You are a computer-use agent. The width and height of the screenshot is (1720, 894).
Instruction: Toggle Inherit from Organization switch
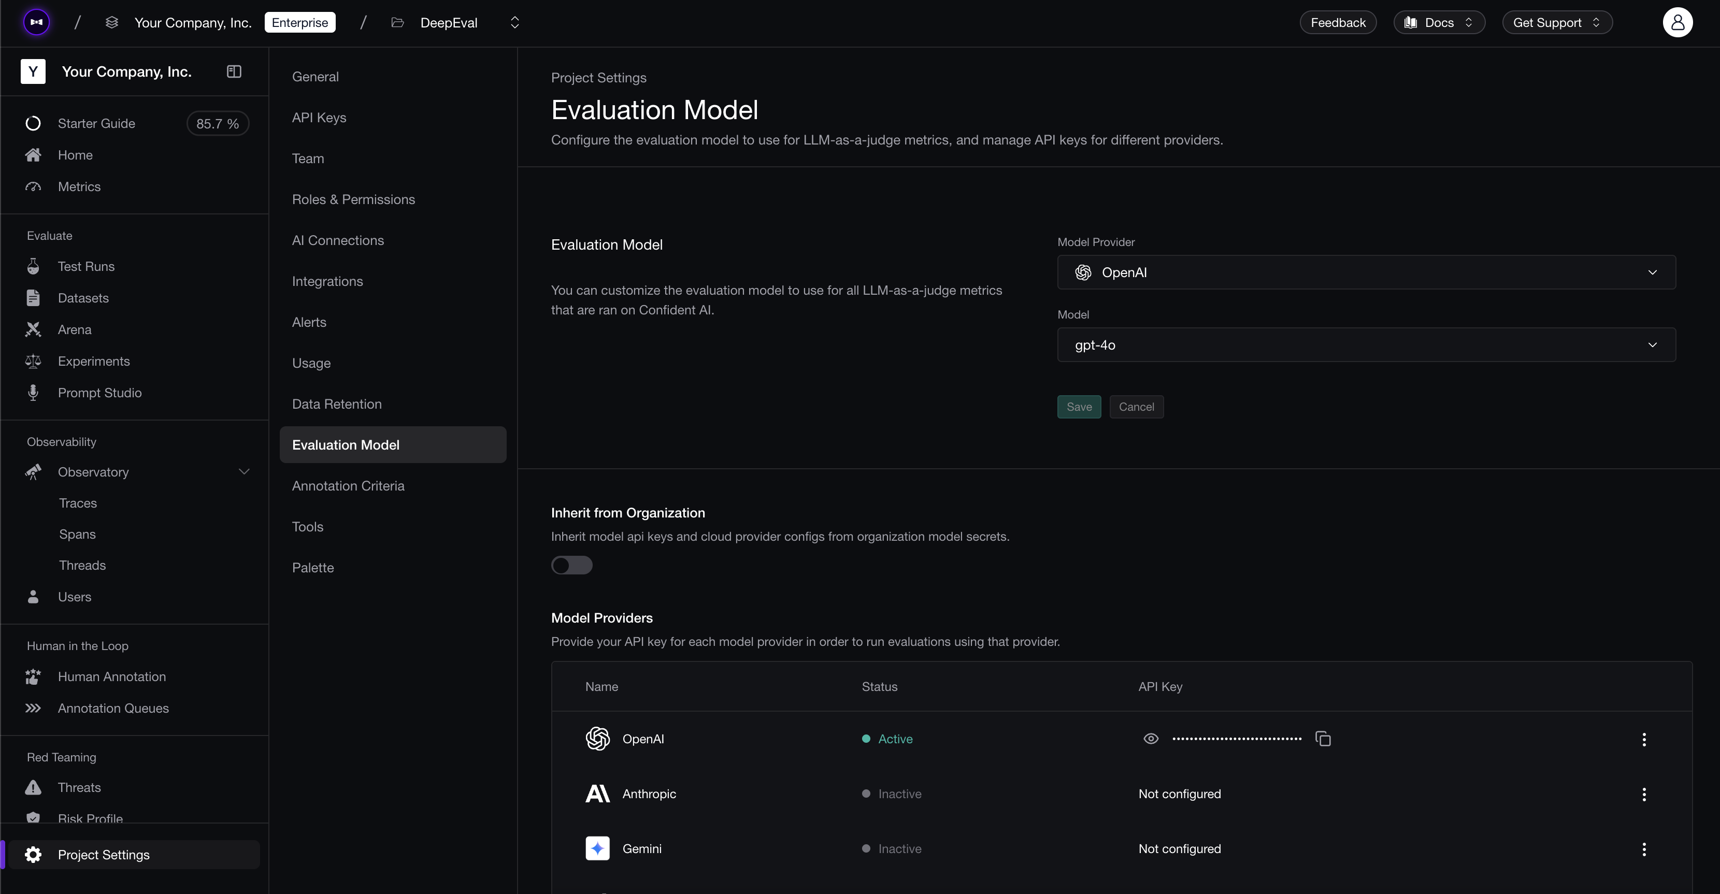pos(571,566)
